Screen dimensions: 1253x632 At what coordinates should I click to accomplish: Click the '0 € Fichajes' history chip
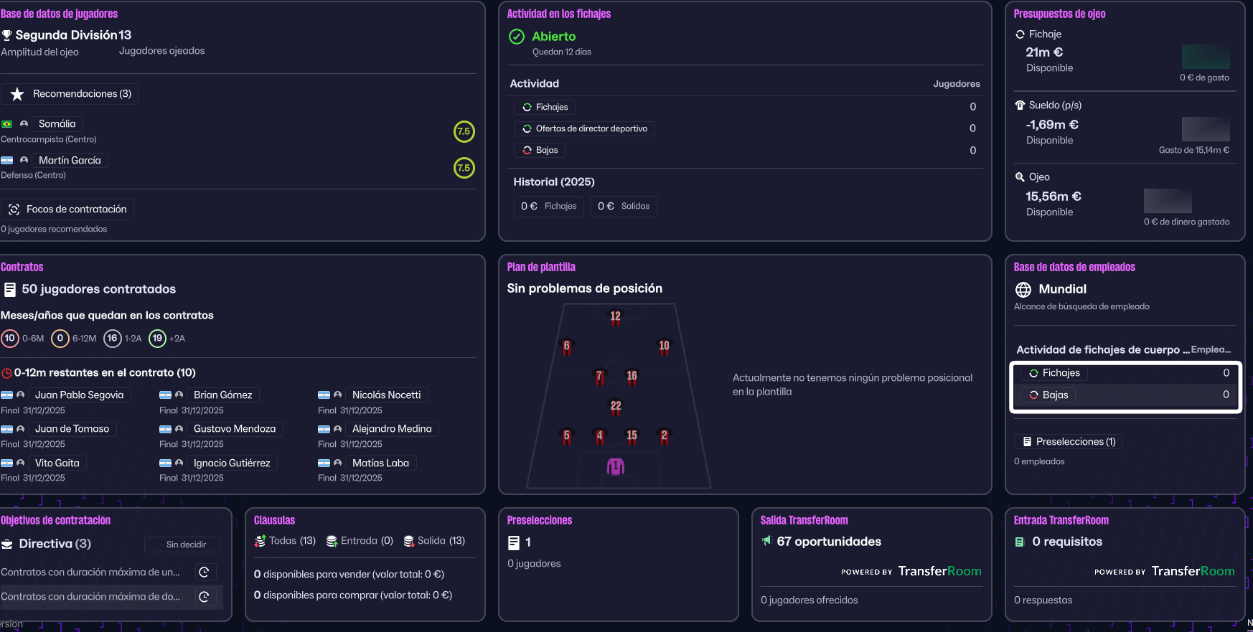click(x=549, y=207)
